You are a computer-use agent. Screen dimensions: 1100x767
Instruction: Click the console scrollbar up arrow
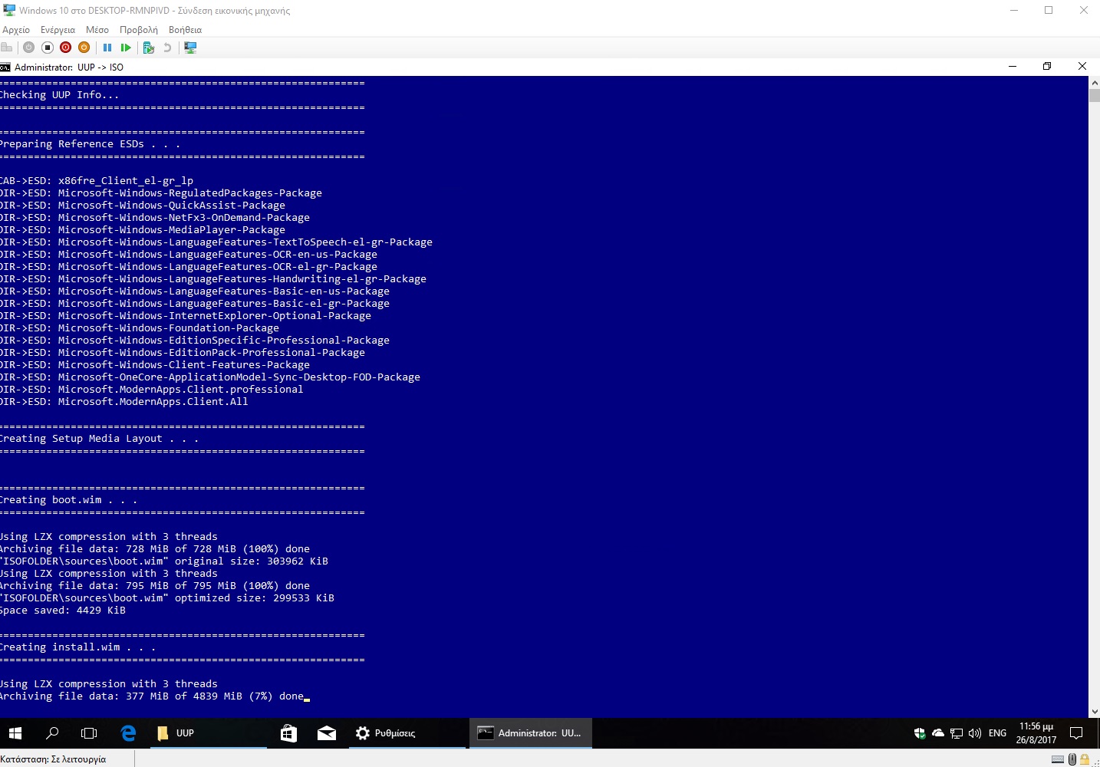1095,82
